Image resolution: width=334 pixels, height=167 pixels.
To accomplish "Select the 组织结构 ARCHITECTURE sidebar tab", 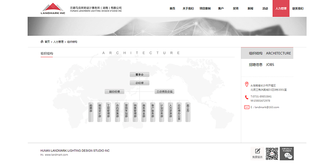I will [270, 53].
